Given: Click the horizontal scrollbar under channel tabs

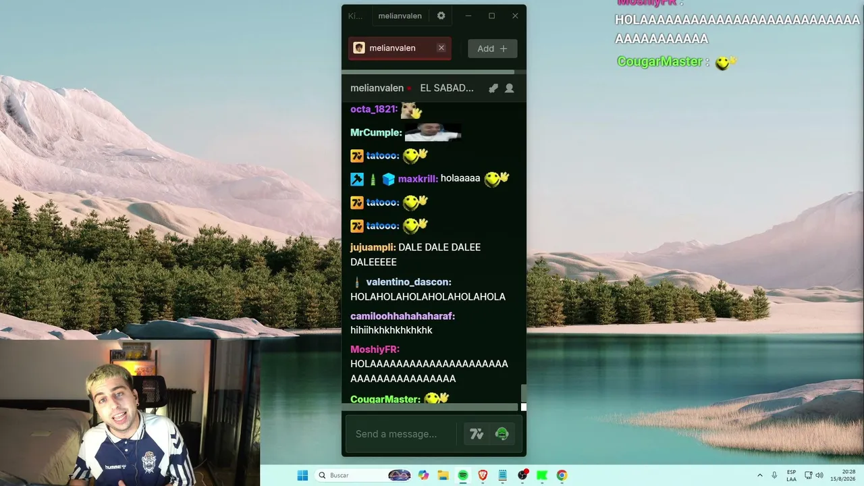Looking at the screenshot, I should (428, 72).
